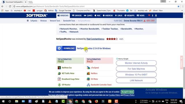Click the LAN Network ad button
This screenshot has height=104, width=185.
point(136,80)
